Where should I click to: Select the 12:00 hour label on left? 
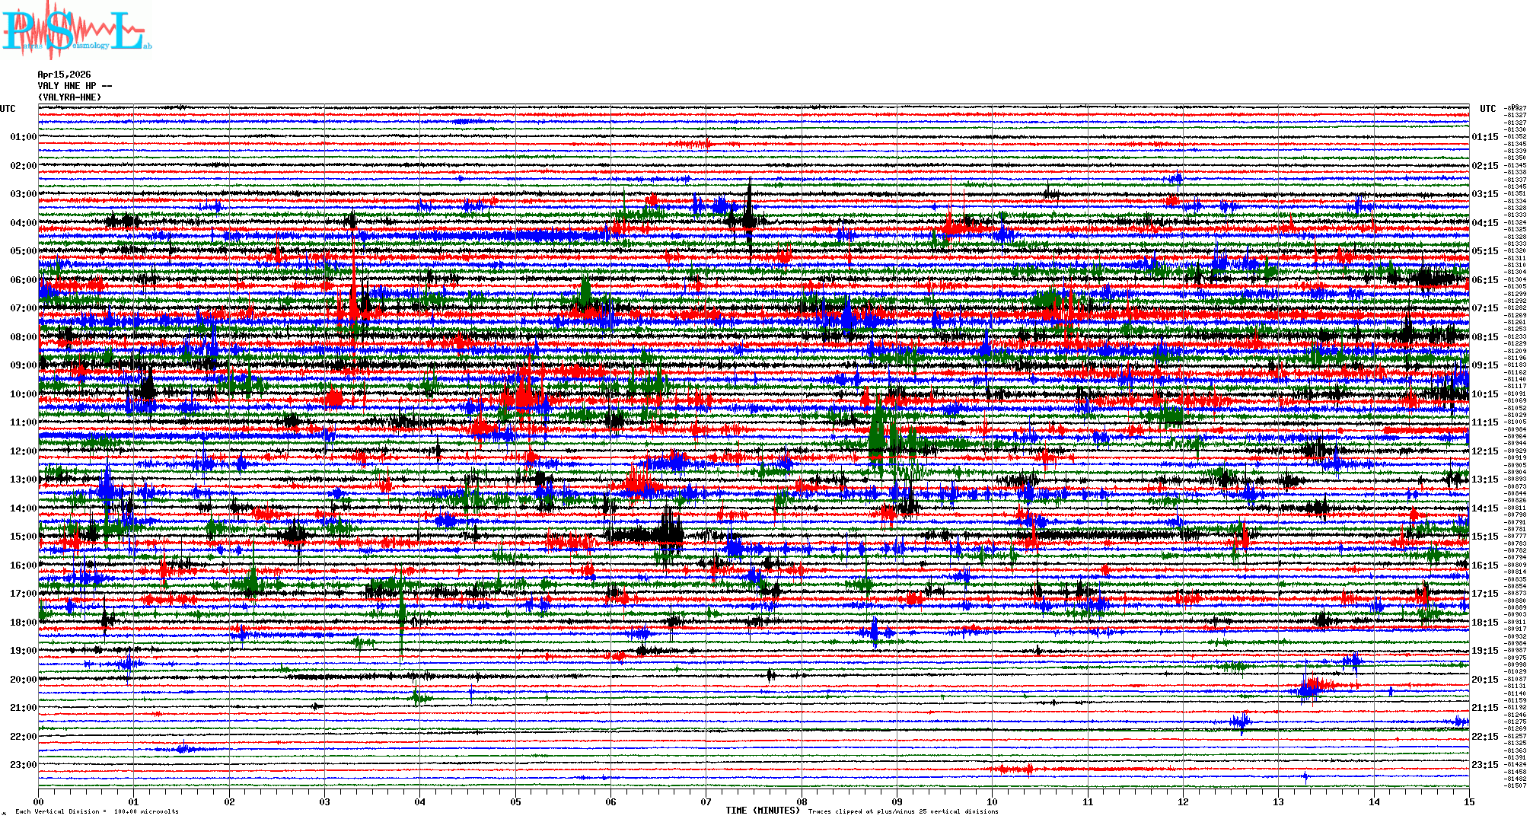23,451
